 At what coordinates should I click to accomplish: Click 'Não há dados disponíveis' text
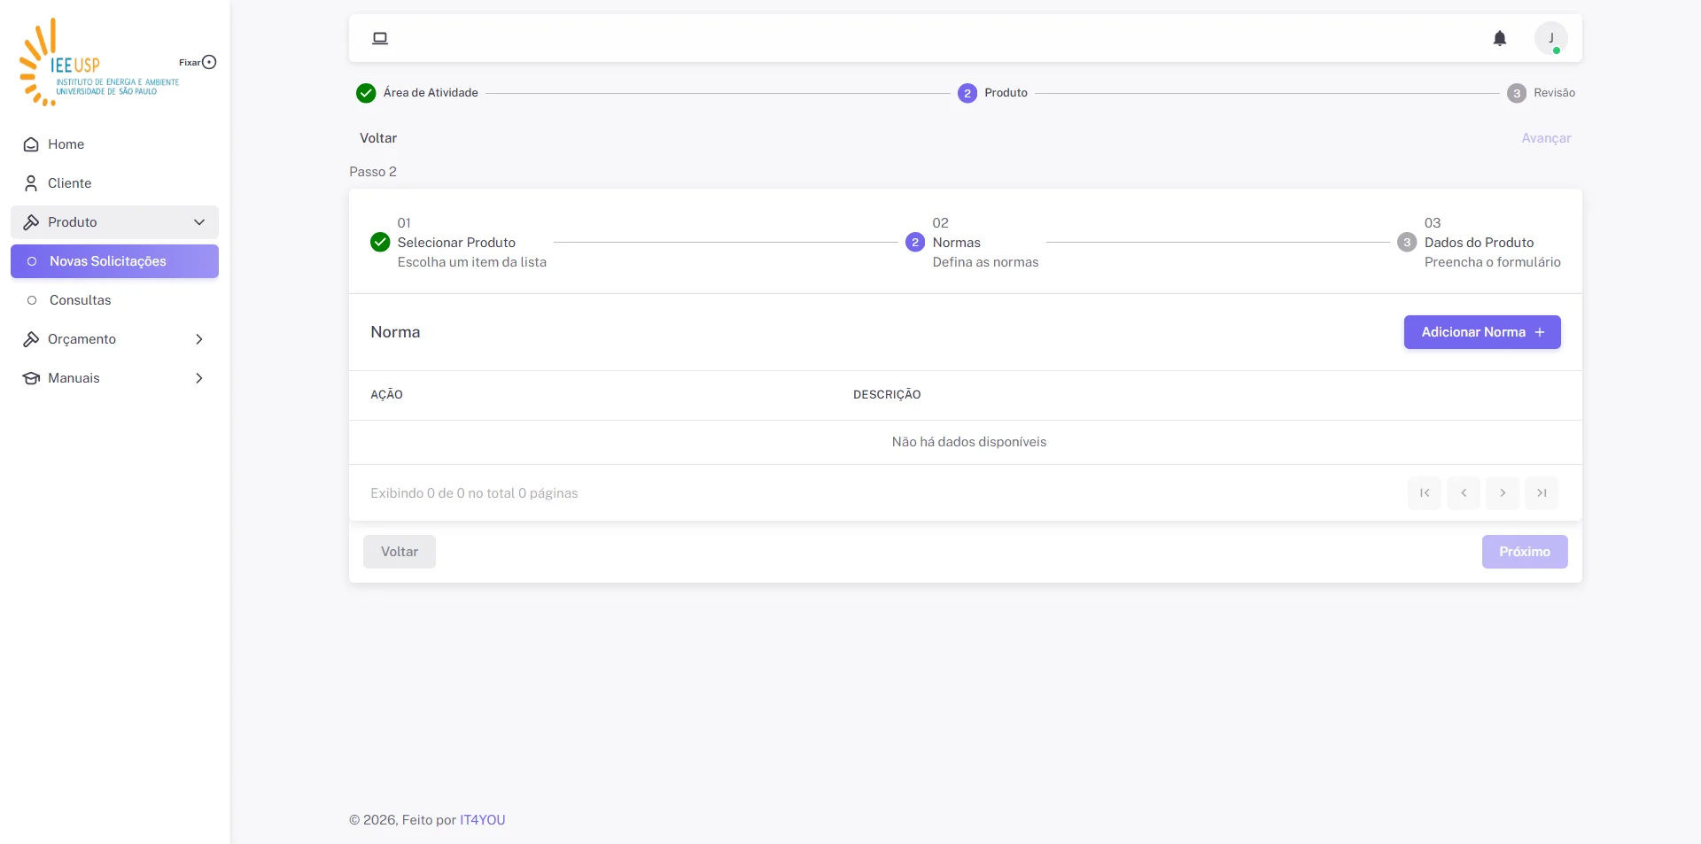[969, 442]
